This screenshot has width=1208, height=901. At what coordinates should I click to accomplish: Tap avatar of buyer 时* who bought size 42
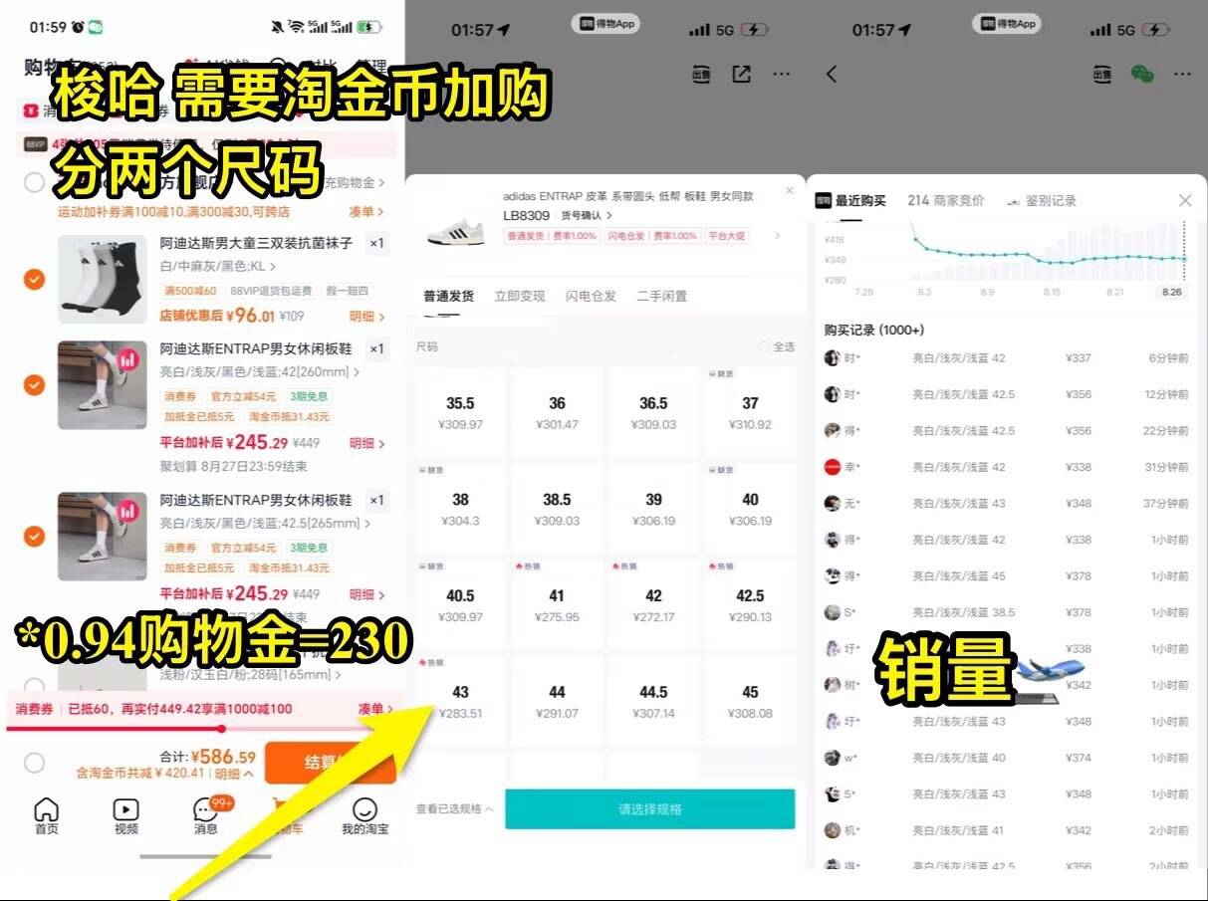coord(833,358)
